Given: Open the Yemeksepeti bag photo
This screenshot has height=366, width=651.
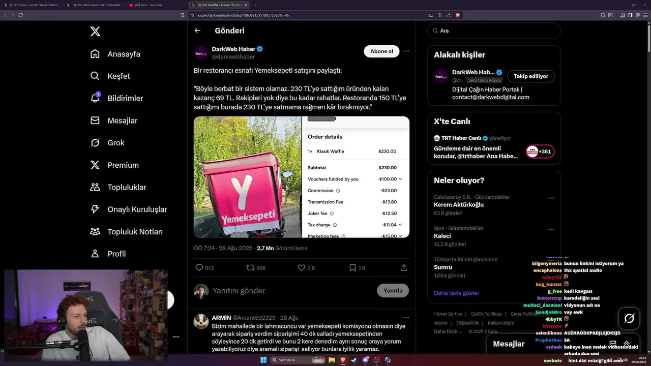Looking at the screenshot, I should 247,177.
